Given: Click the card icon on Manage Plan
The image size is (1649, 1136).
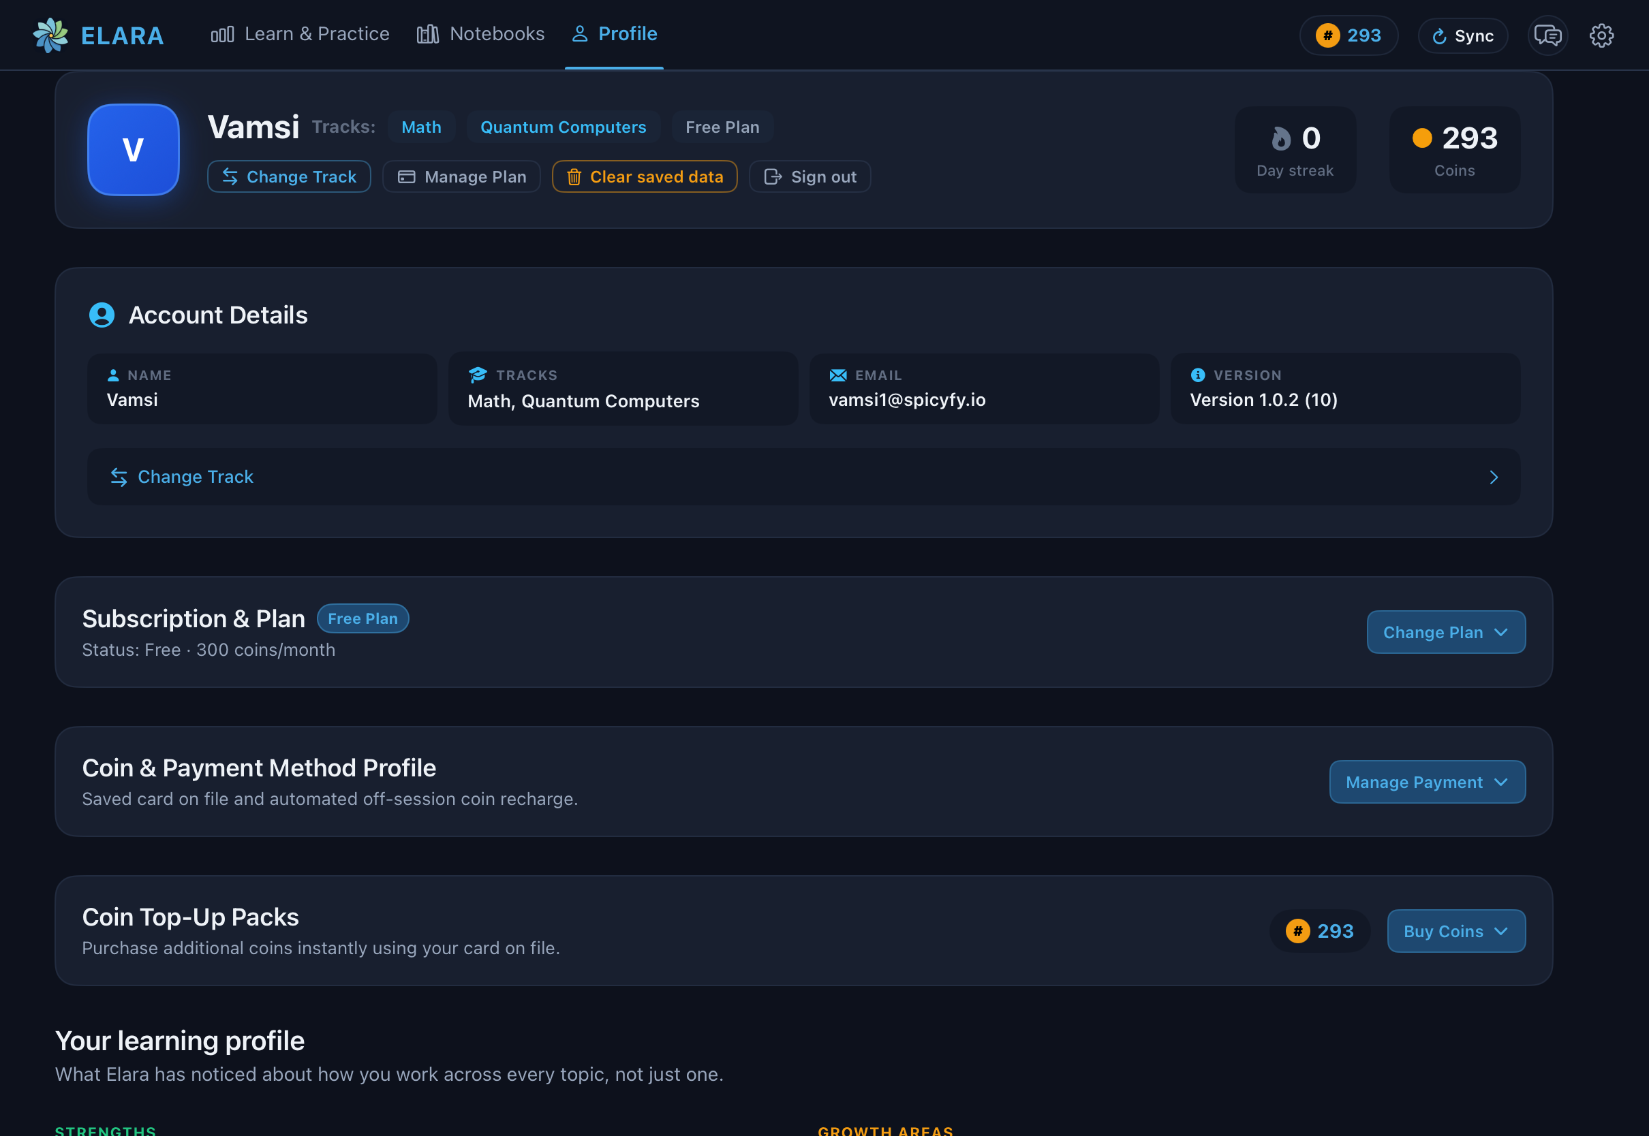Looking at the screenshot, I should [x=406, y=176].
